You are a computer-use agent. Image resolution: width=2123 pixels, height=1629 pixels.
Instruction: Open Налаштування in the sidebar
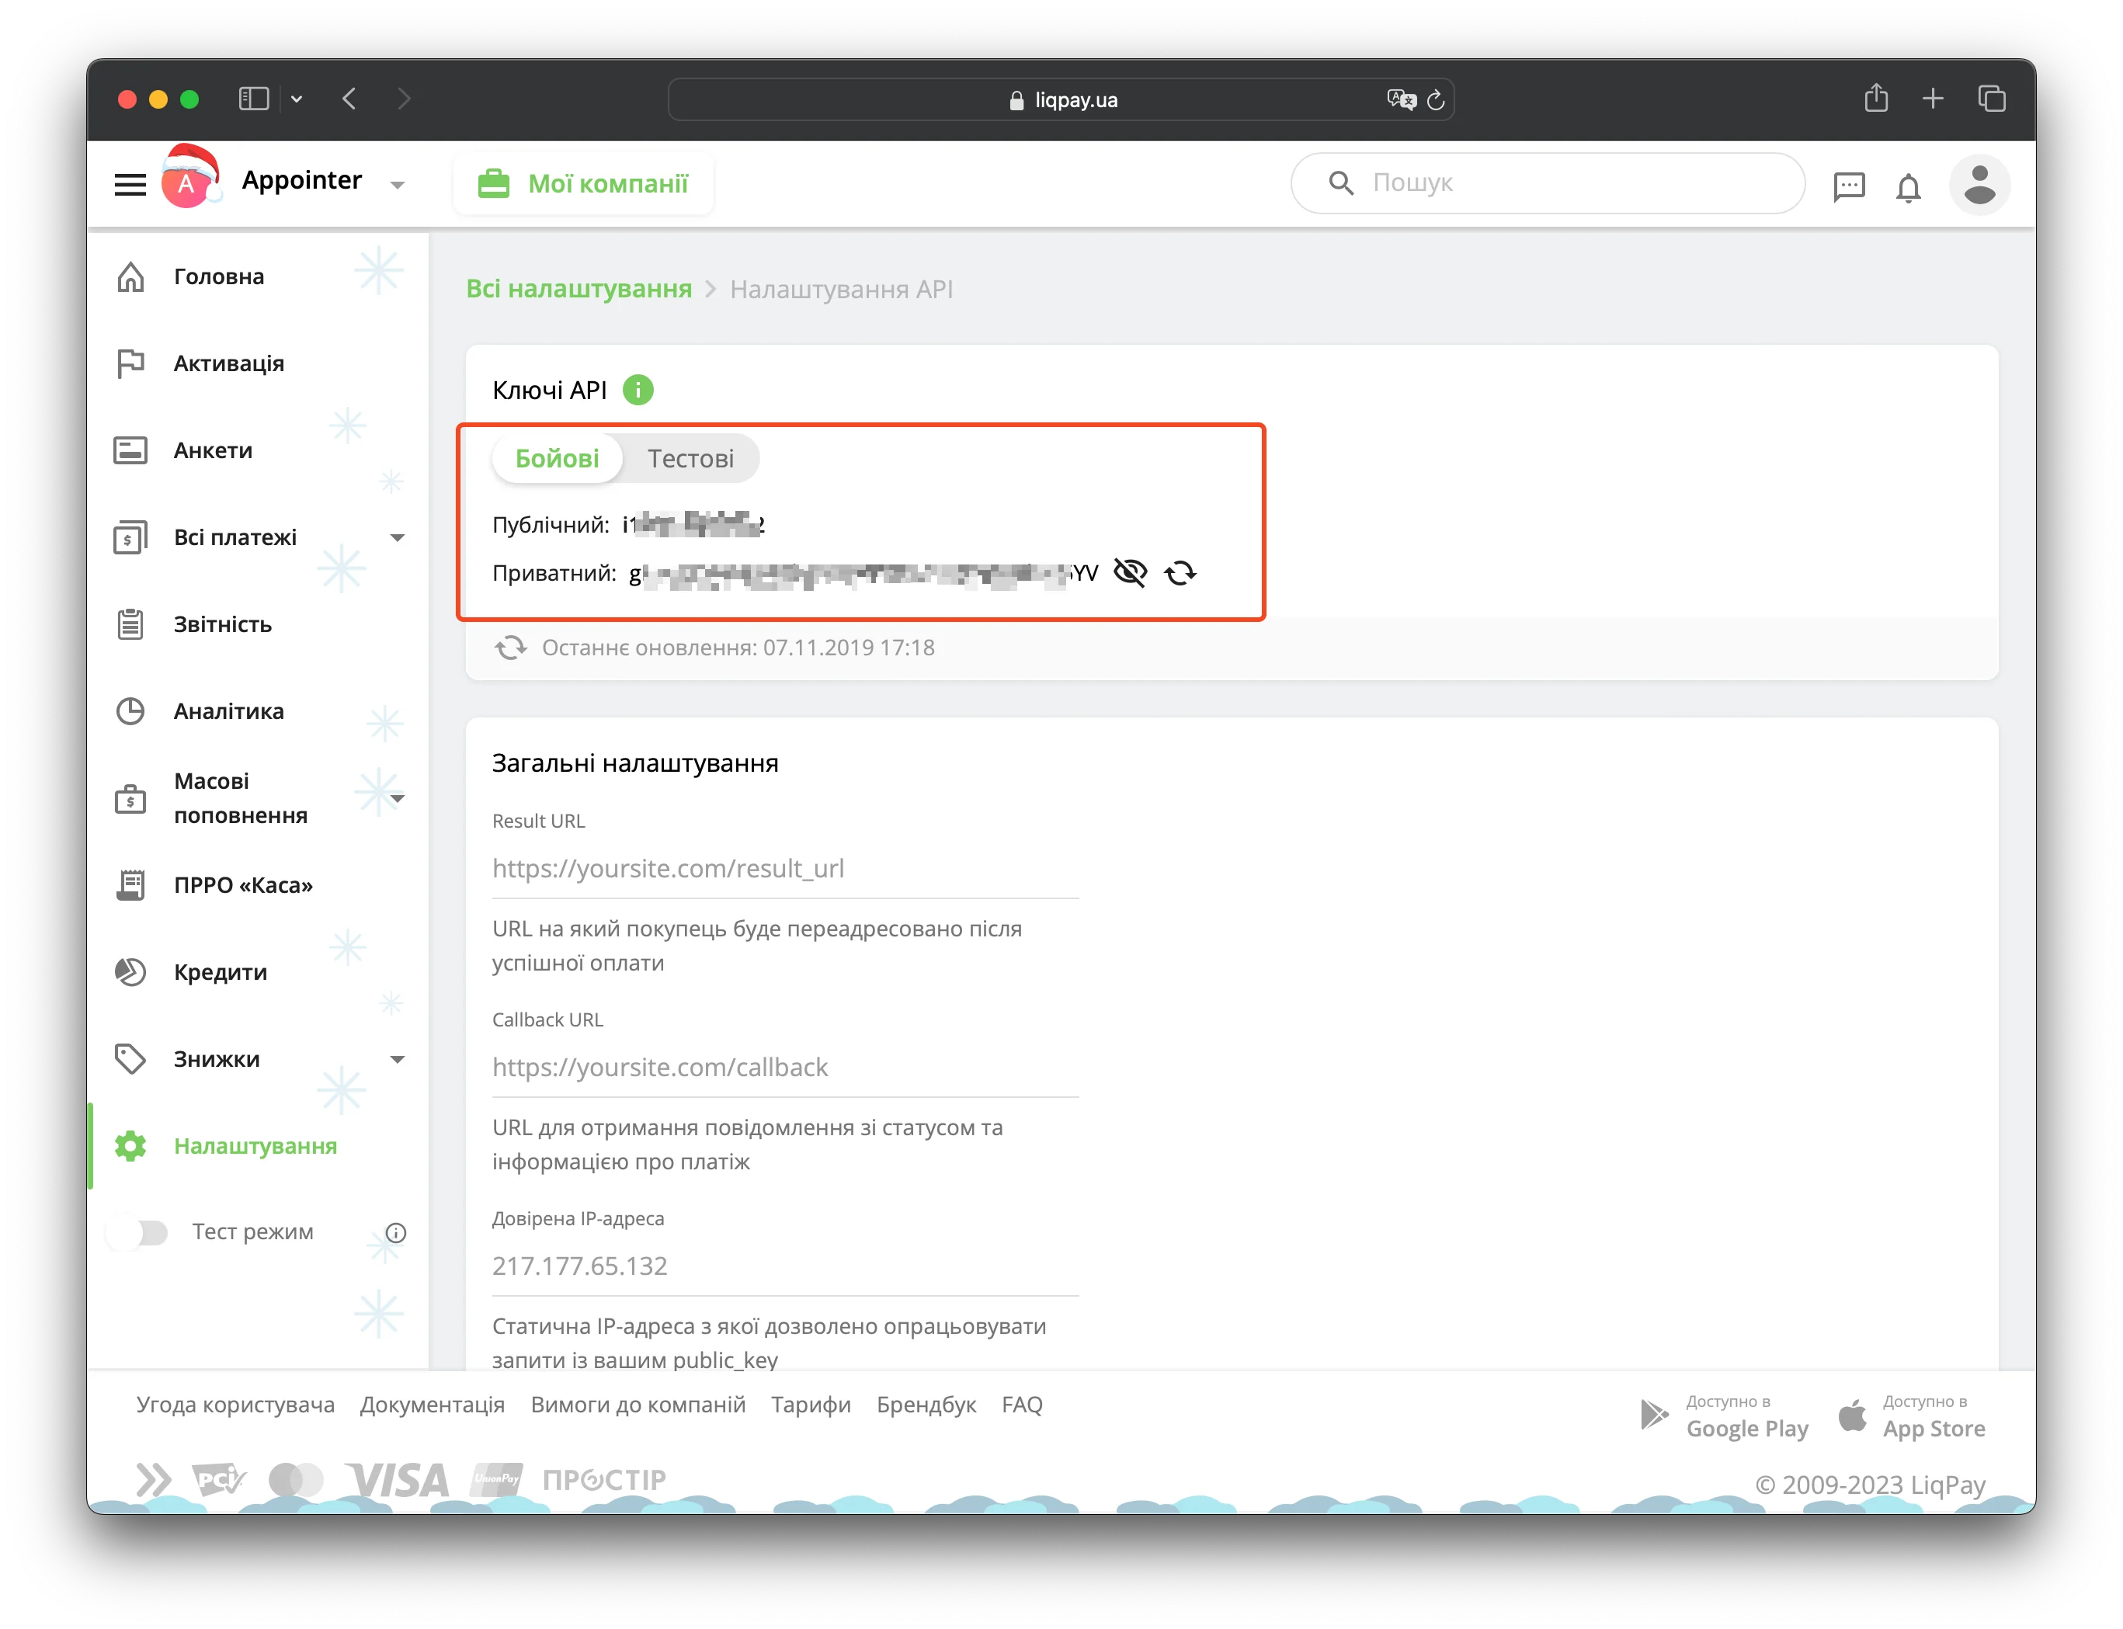coord(258,1146)
